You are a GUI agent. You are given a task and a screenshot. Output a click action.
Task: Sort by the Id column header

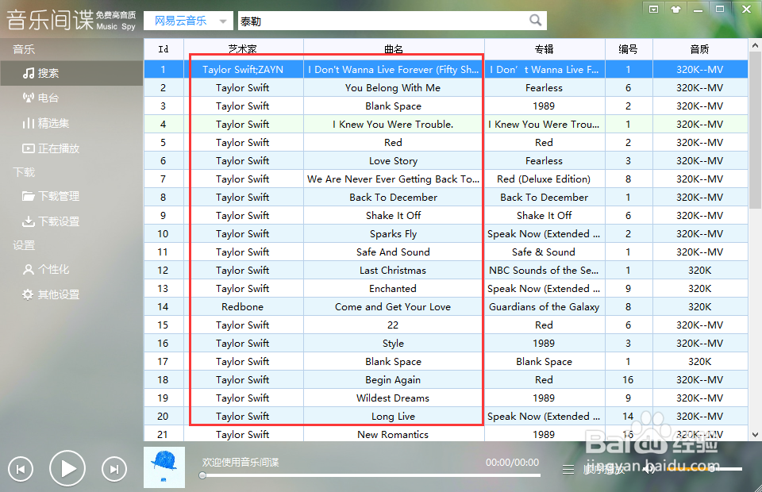click(x=164, y=49)
